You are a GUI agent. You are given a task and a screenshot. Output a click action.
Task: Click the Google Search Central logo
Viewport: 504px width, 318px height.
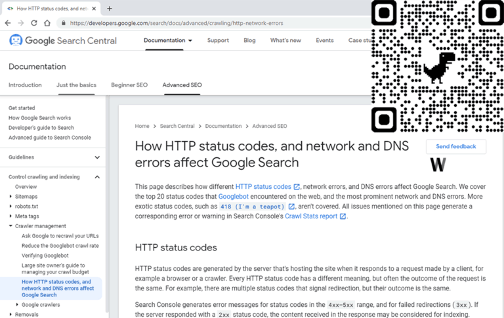[x=63, y=41]
